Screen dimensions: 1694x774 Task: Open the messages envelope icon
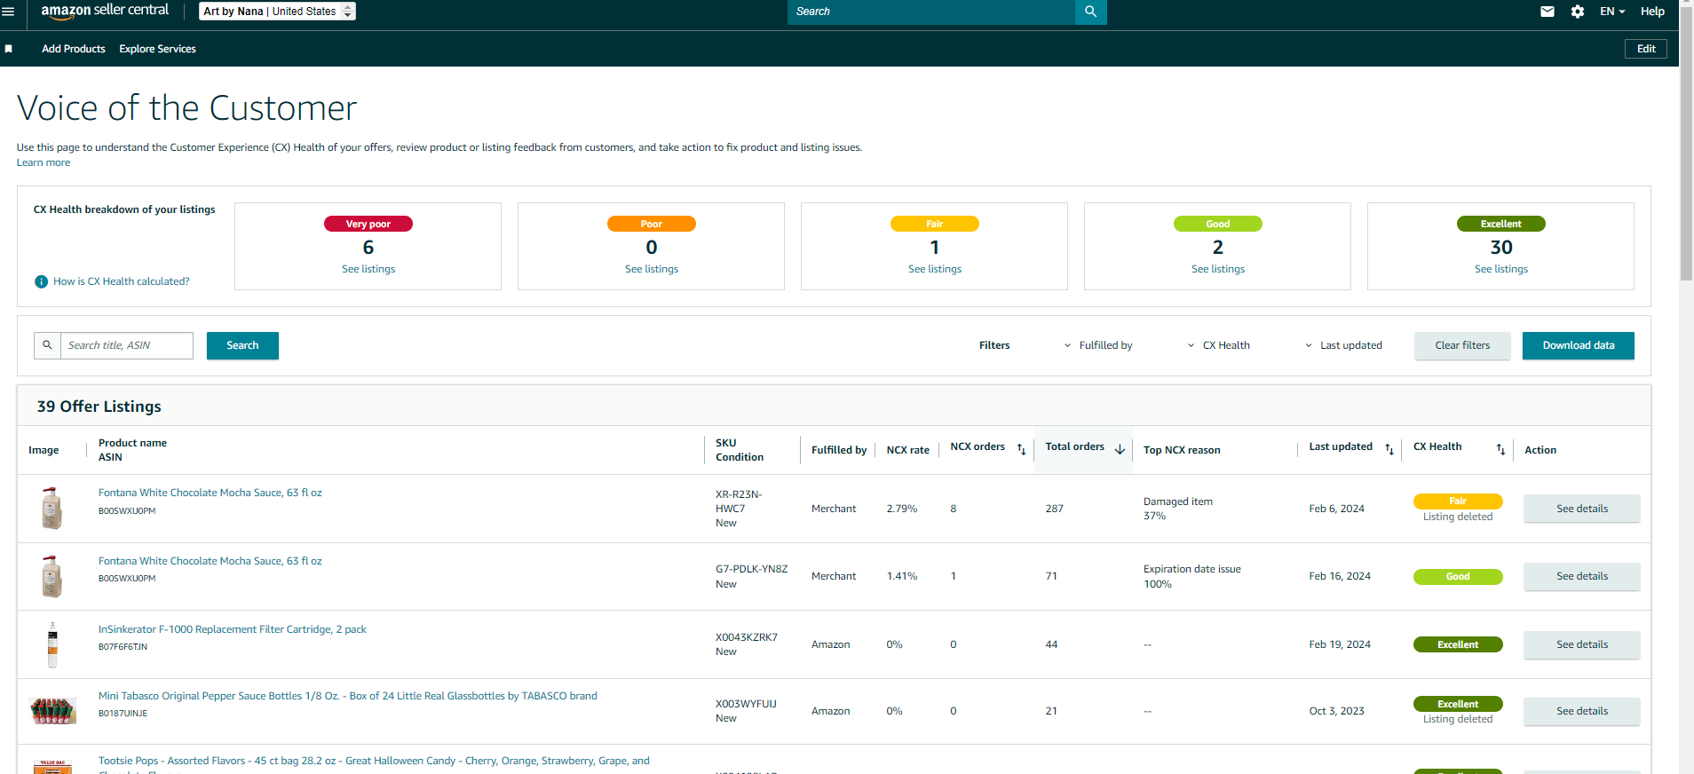point(1548,12)
